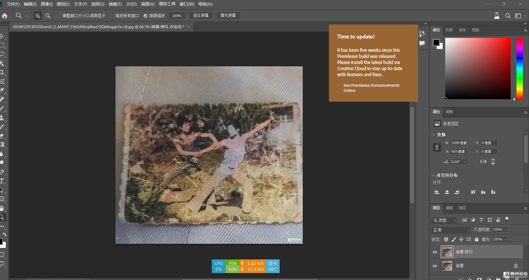This screenshot has width=529, height=280.
Task: Select the Object Selection tool
Action: pyautogui.click(x=2, y=64)
